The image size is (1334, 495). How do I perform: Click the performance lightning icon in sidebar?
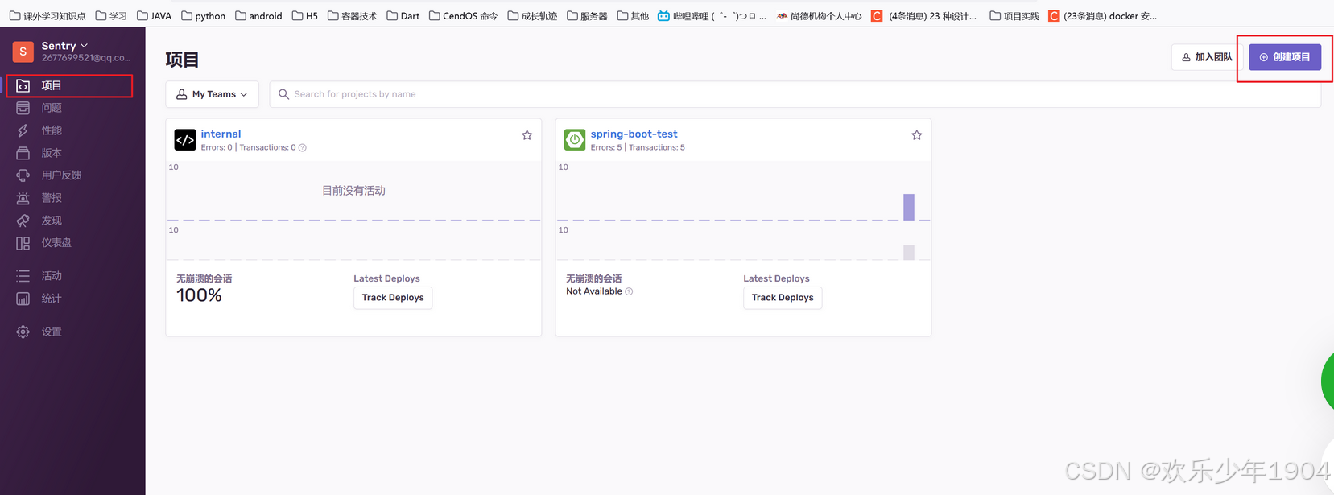tap(23, 130)
